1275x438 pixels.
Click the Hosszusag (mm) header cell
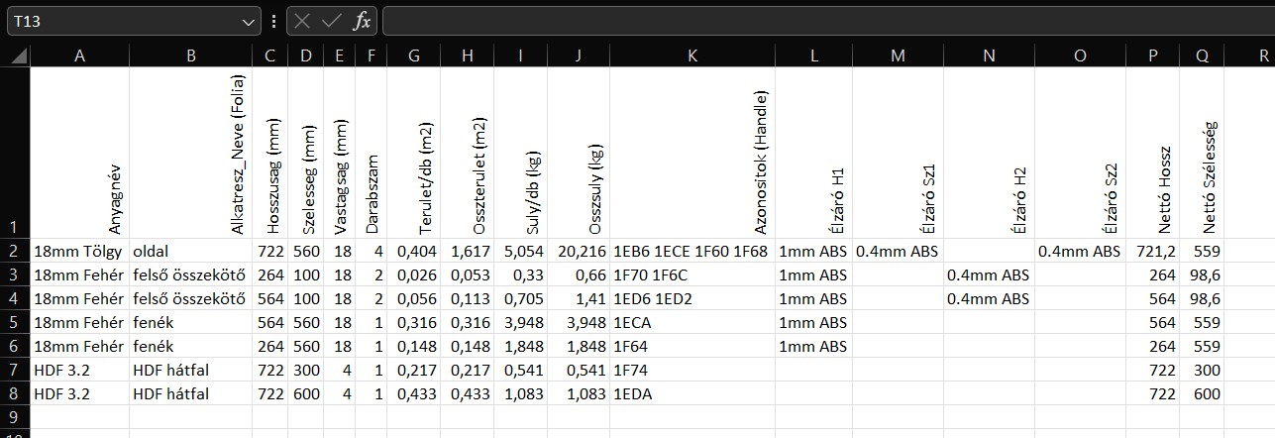(x=270, y=152)
